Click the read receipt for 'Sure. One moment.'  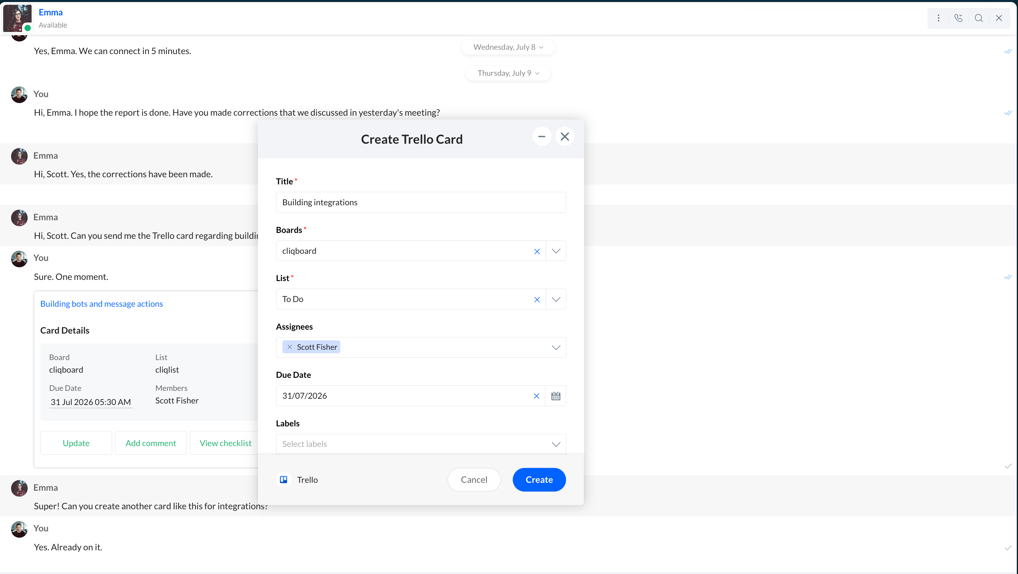tap(1008, 277)
